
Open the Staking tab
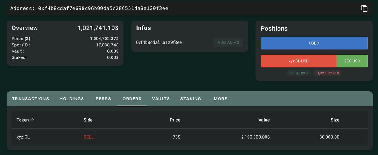(x=191, y=99)
